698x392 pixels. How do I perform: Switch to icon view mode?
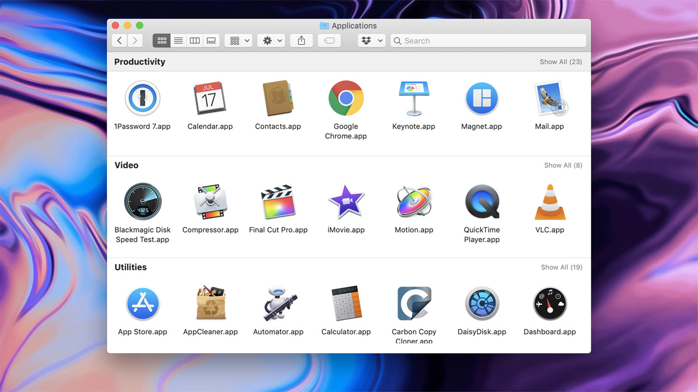tap(161, 41)
